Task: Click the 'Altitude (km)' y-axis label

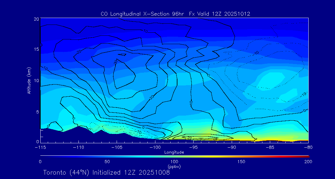Action: point(29,80)
